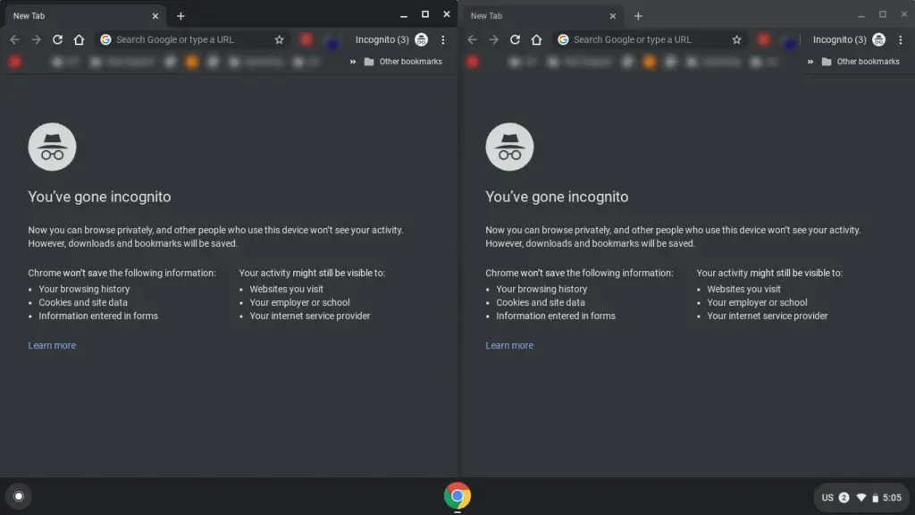This screenshot has width=915, height=515.
Task: Open the notification count badge
Action: [x=844, y=498]
